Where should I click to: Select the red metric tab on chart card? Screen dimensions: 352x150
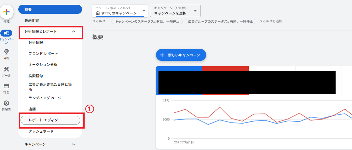225,81
